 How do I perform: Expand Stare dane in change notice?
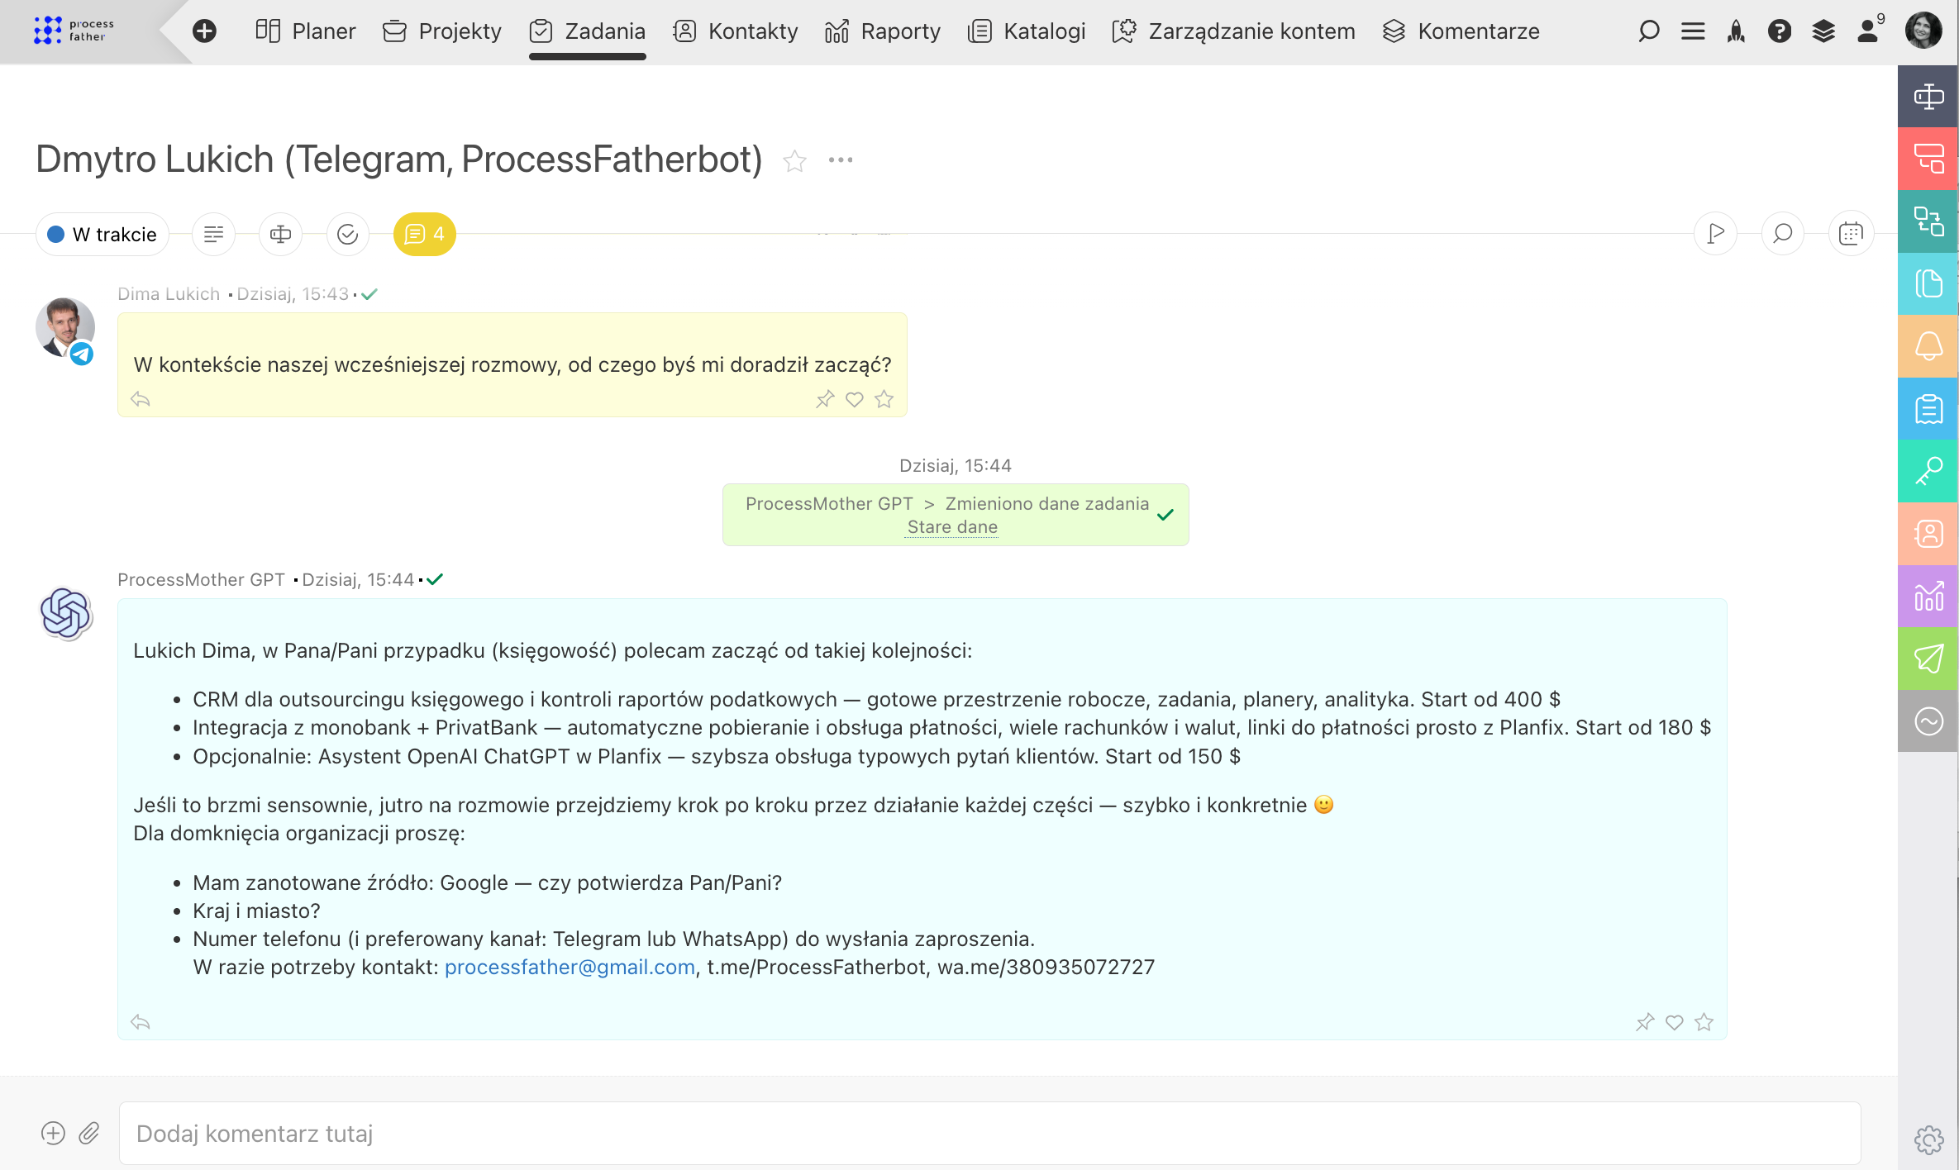952,527
